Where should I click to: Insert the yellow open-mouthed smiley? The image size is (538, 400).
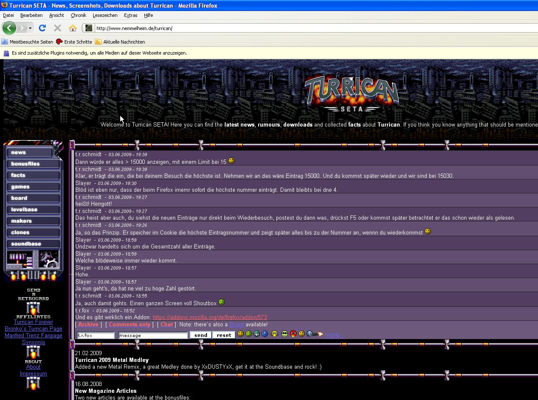275,334
